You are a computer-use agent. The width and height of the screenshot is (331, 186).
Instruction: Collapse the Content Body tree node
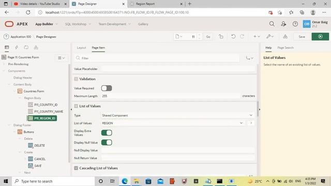pyautogui.click(x=9, y=84)
